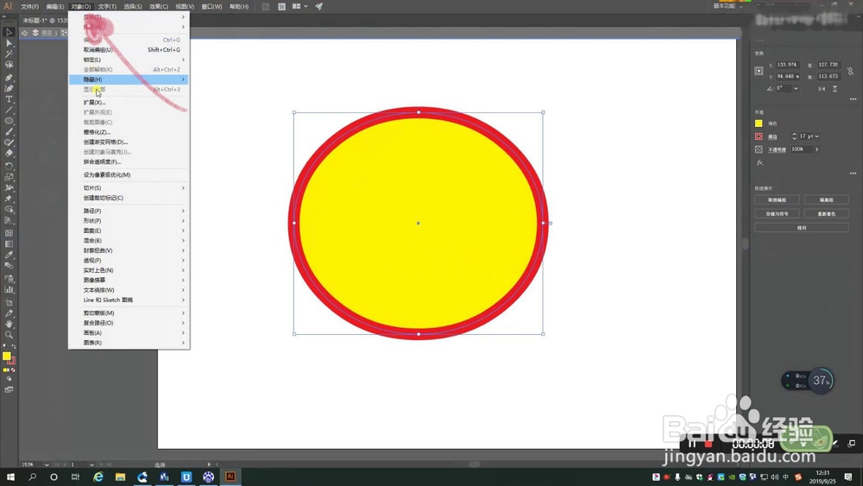Select the Free Transform tool
863x486 pixels.
coord(9,199)
